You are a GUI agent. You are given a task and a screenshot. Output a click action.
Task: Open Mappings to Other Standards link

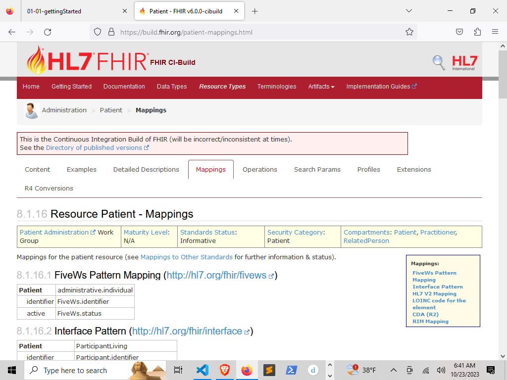(x=187, y=257)
